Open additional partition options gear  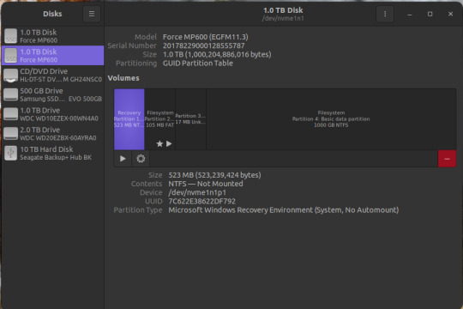pos(141,159)
